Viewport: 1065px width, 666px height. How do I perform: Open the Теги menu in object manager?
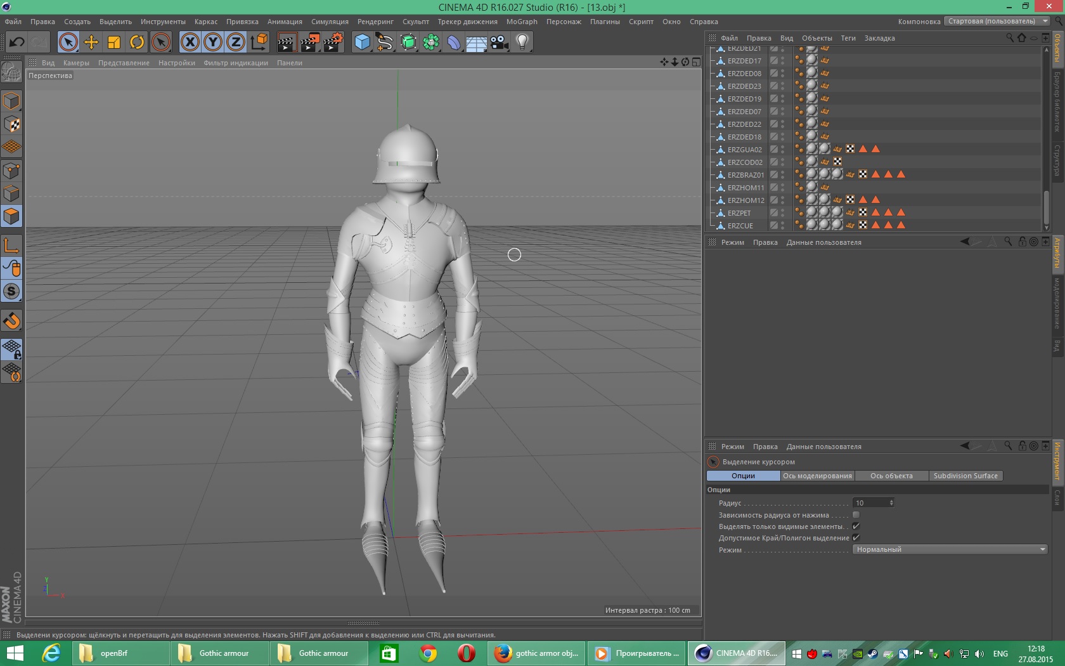coord(848,38)
